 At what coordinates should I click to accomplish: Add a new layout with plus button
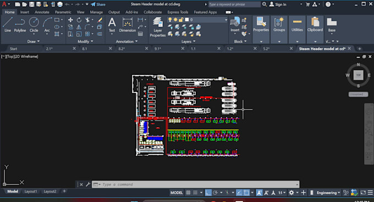[x=64, y=191]
